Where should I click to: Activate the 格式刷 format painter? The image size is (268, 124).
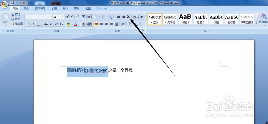[x=17, y=24]
